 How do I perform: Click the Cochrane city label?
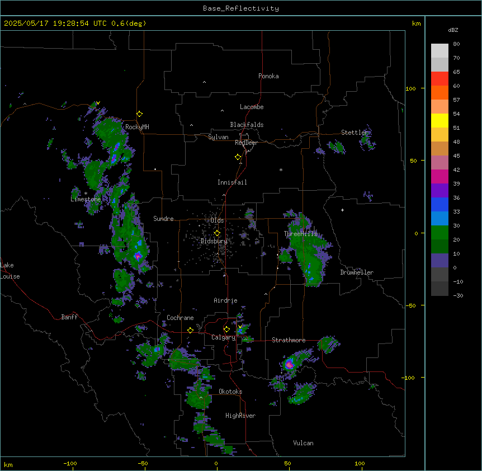click(x=180, y=318)
